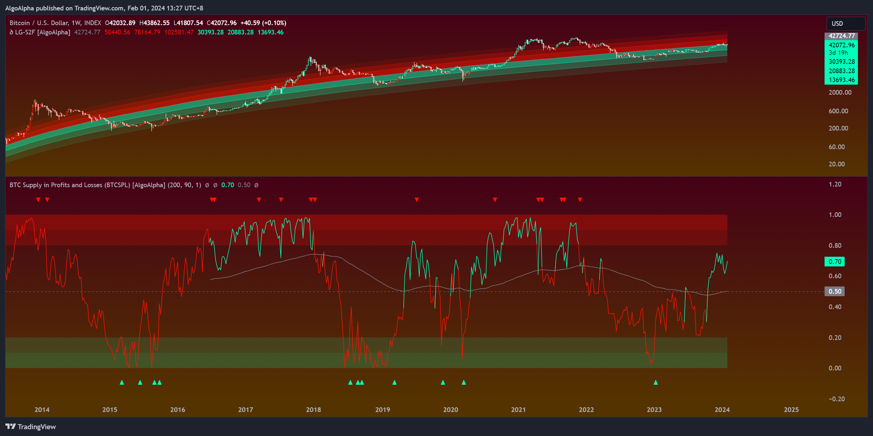This screenshot has width=873, height=436.
Task: Click the change value +40.59 (+0.10%)
Action: pyautogui.click(x=263, y=23)
